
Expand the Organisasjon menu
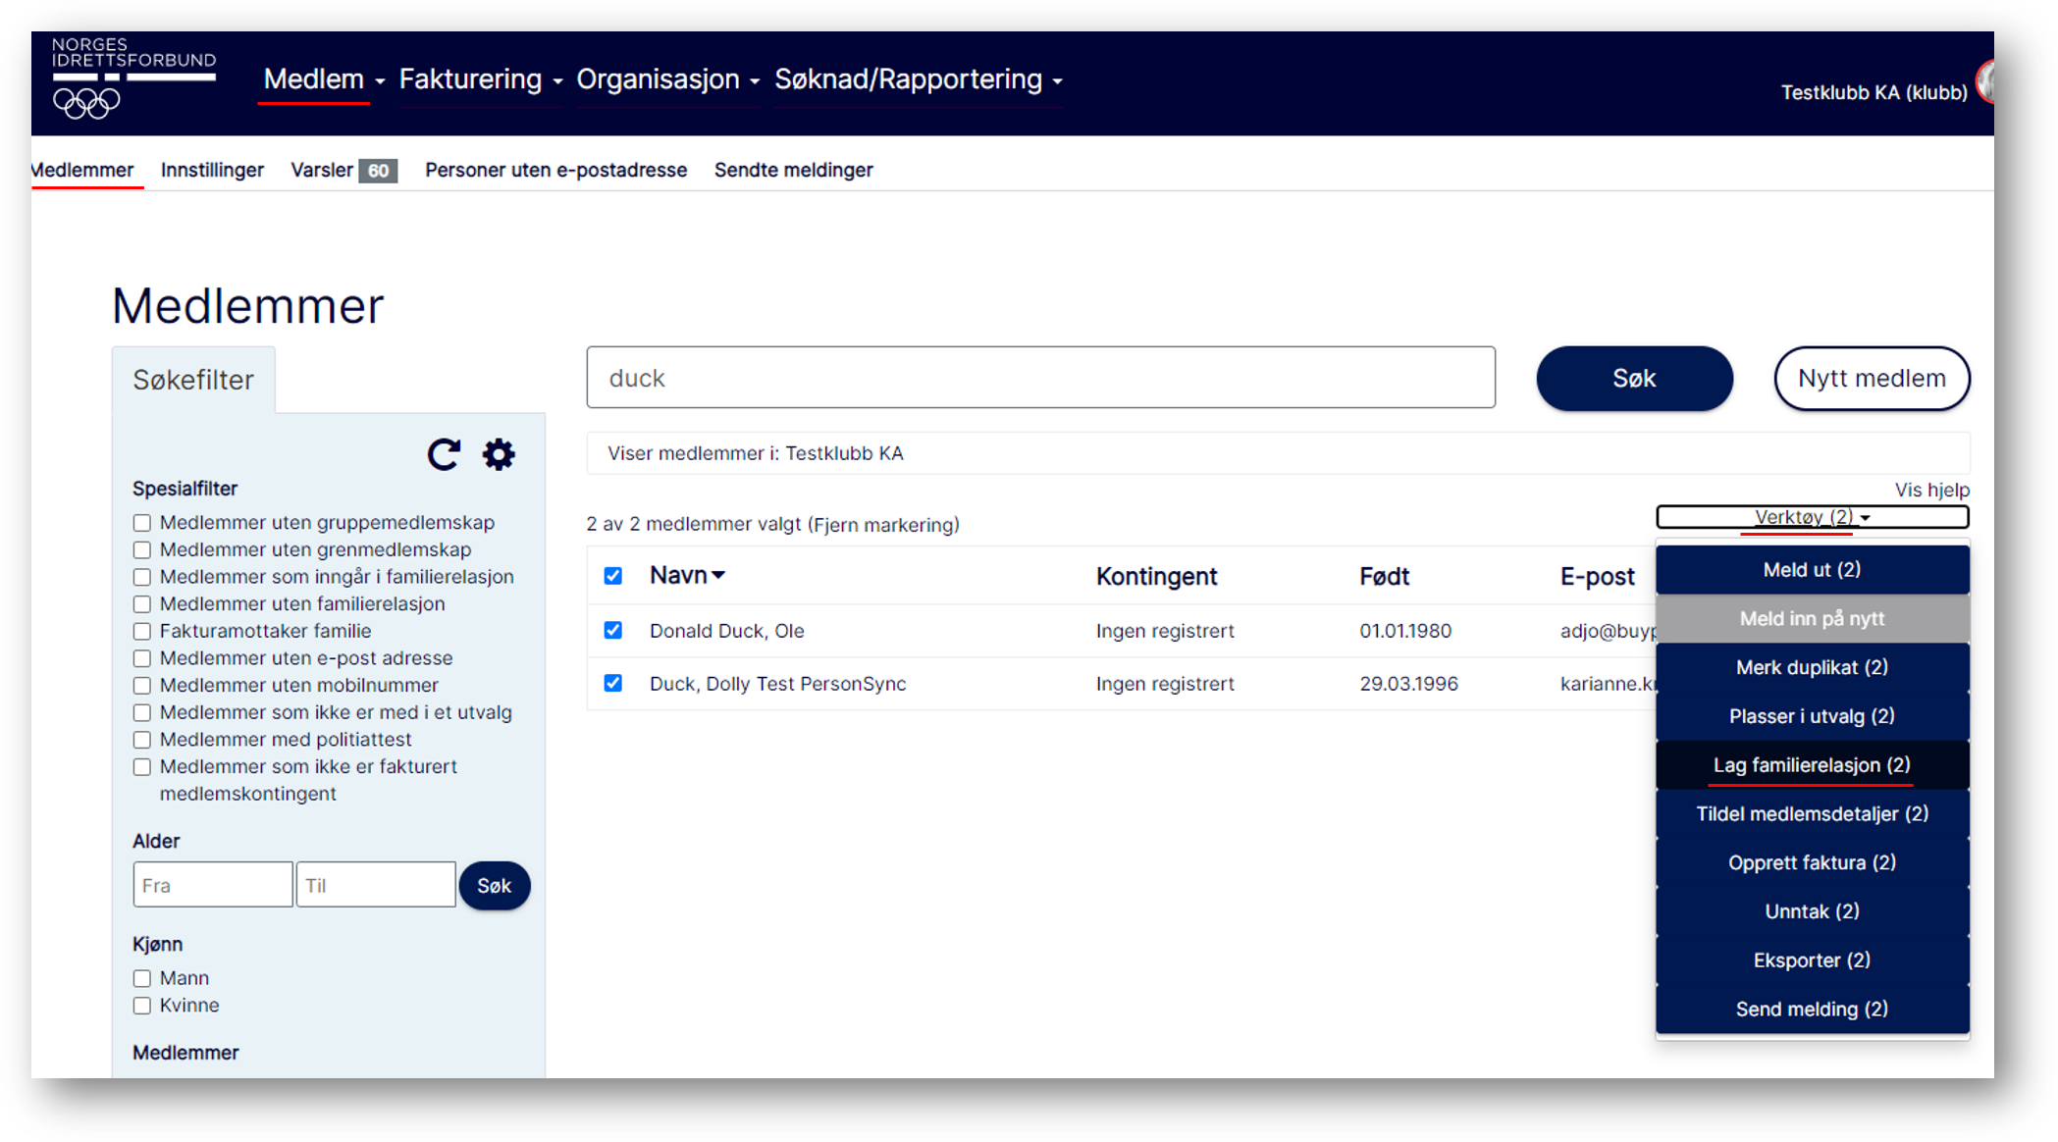coord(667,79)
